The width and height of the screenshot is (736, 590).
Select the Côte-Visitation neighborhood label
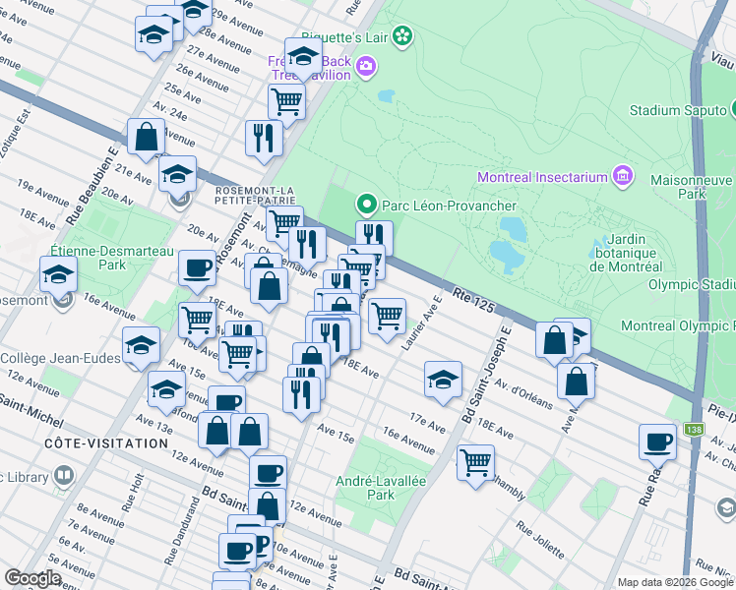(x=106, y=443)
